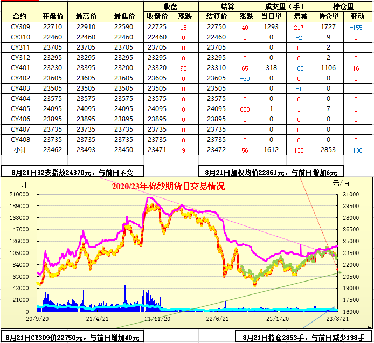Click the 开盘价 column header
The image size is (374, 343).
52,16
